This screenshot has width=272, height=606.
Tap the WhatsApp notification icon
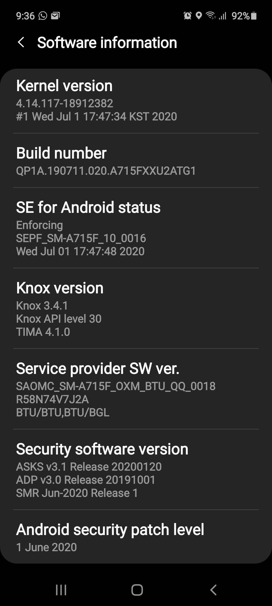coord(43,16)
